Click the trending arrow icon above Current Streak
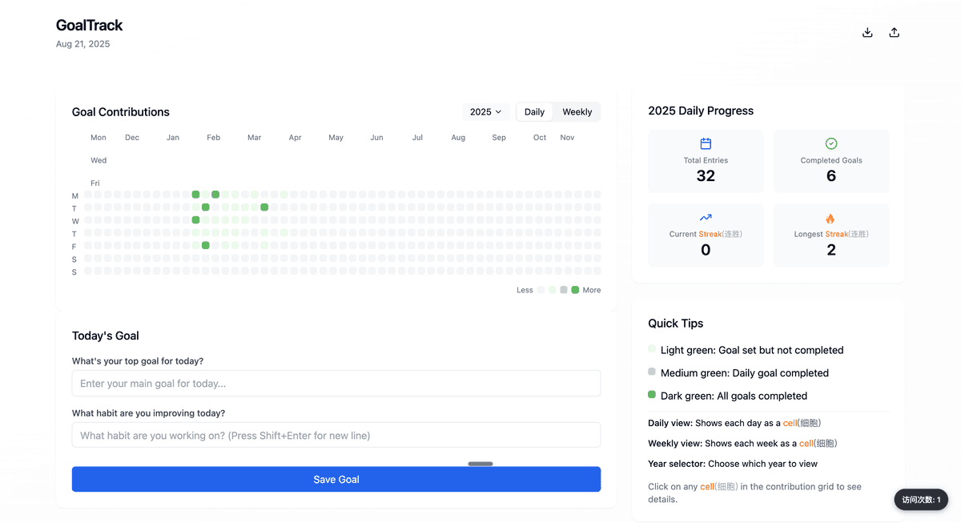The height and width of the screenshot is (523, 961). 706,218
